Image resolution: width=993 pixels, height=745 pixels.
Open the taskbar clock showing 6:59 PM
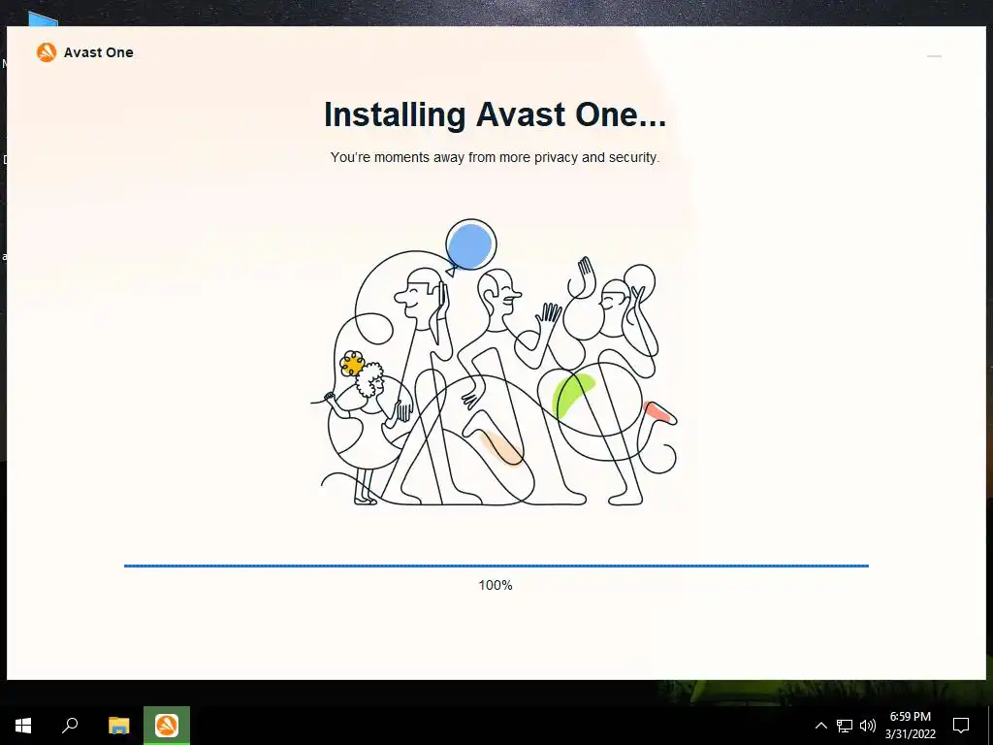coord(910,726)
